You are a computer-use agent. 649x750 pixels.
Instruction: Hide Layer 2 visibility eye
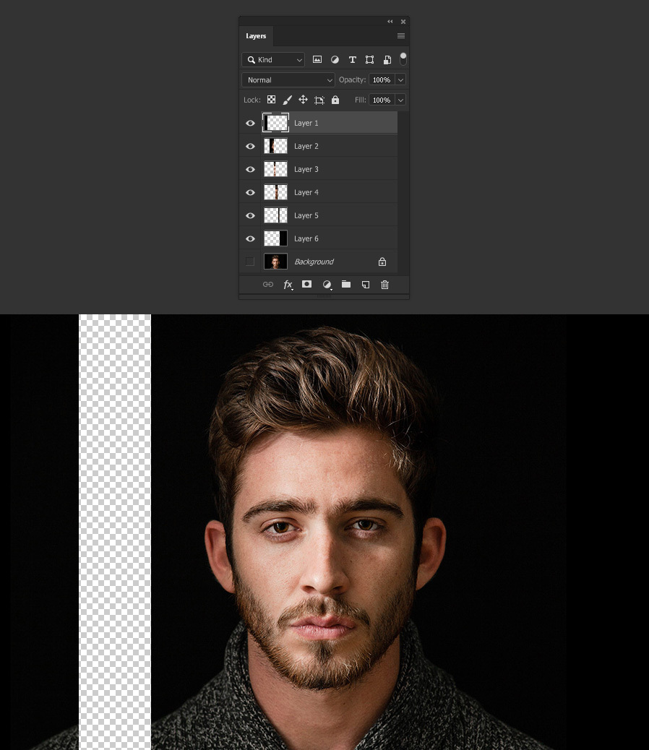(x=250, y=146)
